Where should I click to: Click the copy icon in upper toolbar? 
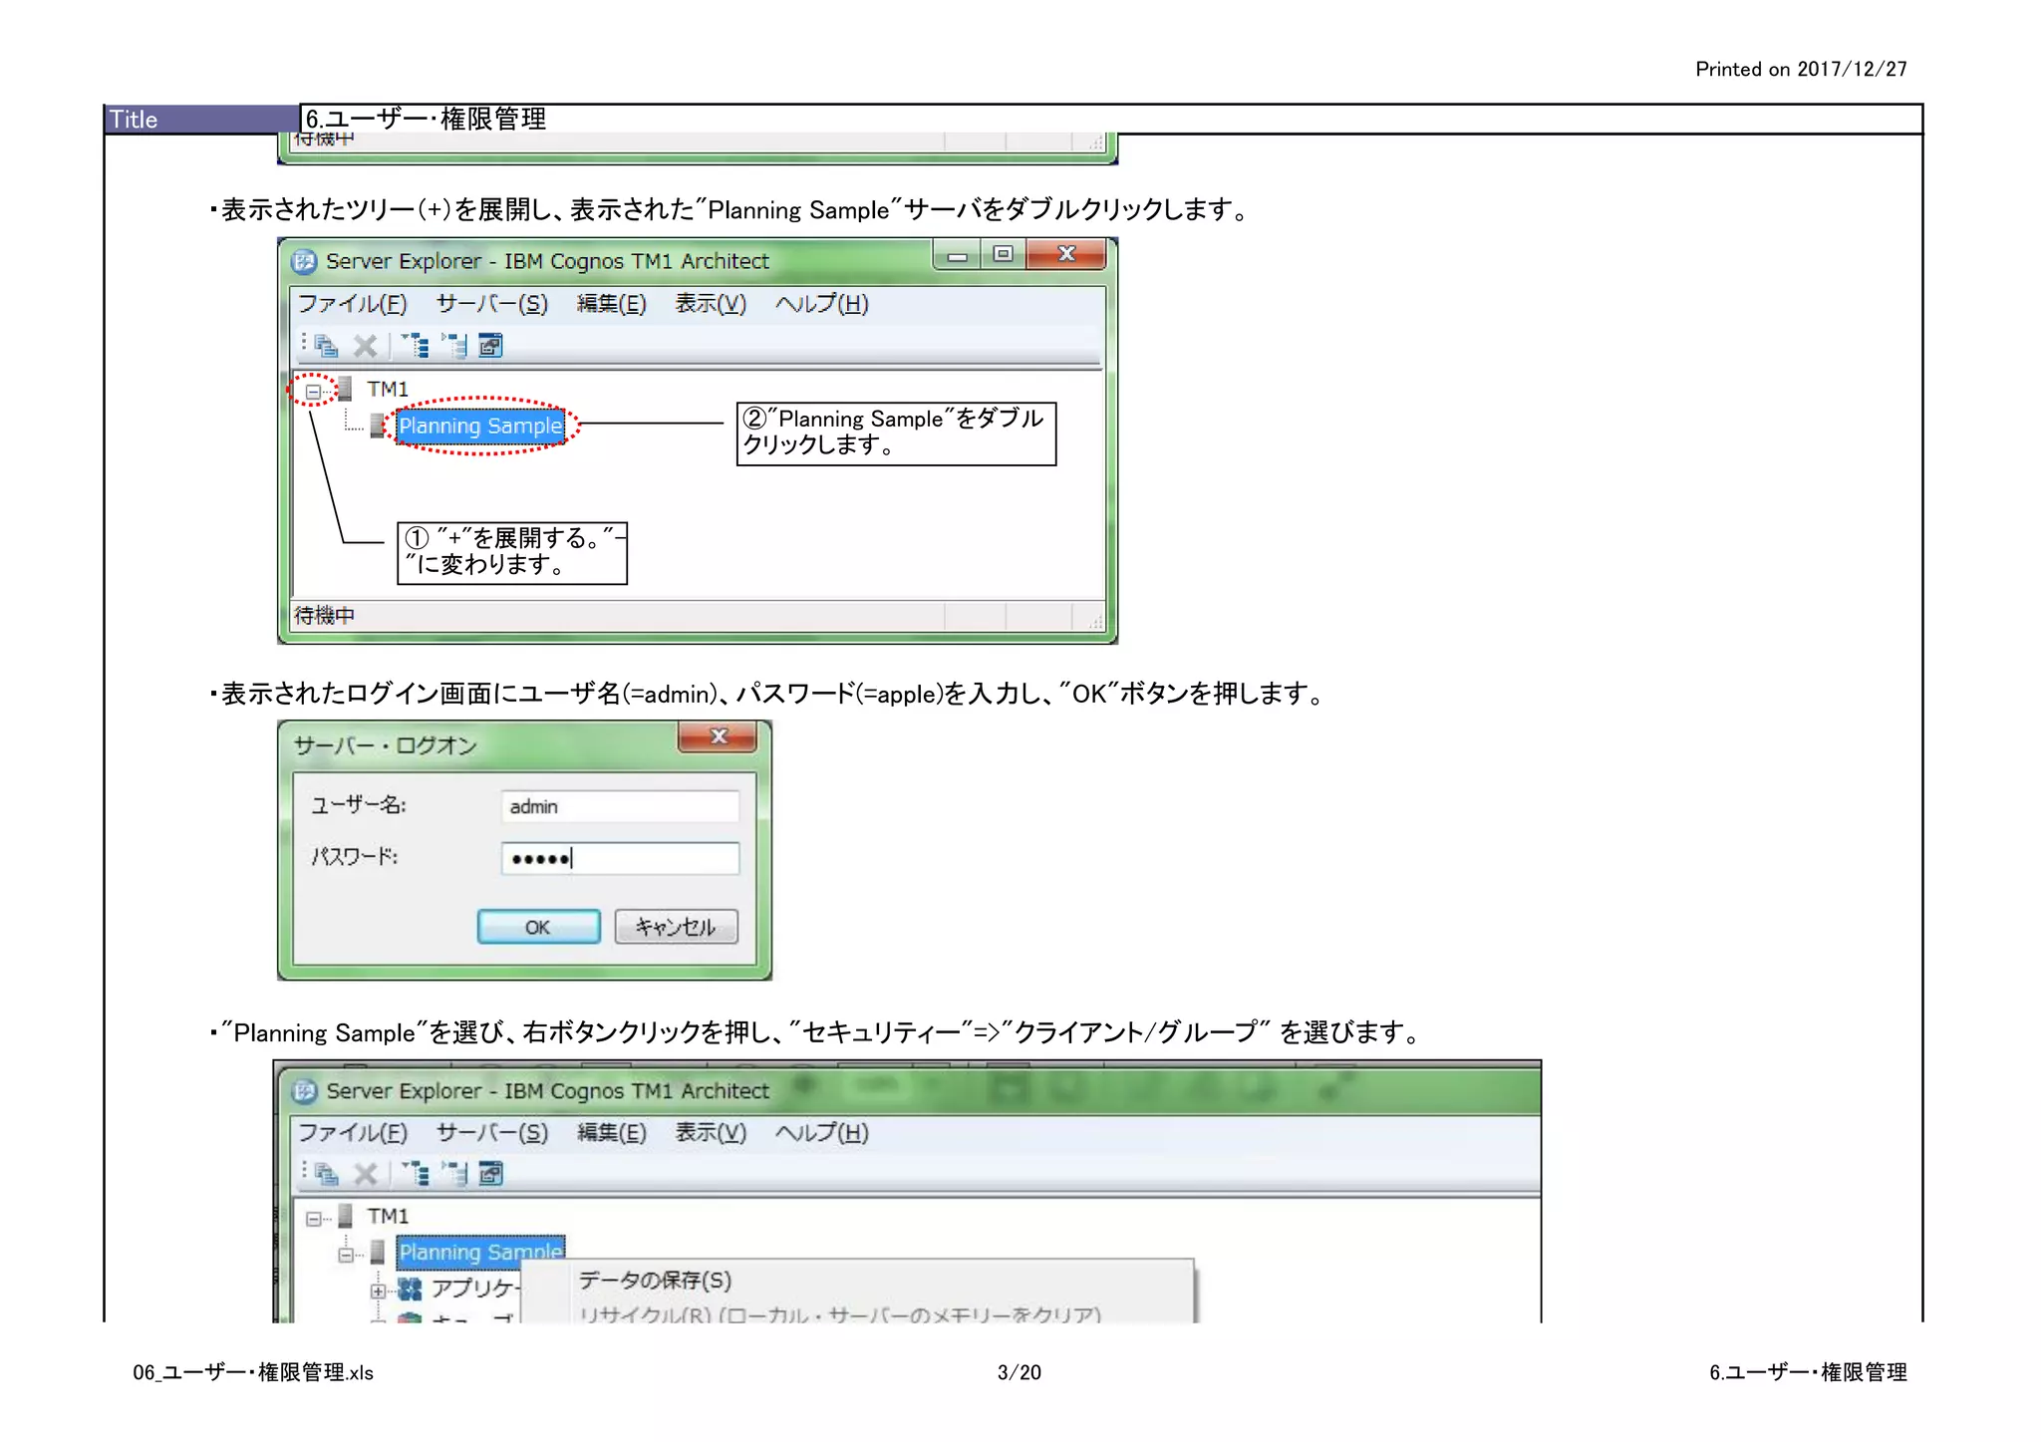(x=326, y=346)
